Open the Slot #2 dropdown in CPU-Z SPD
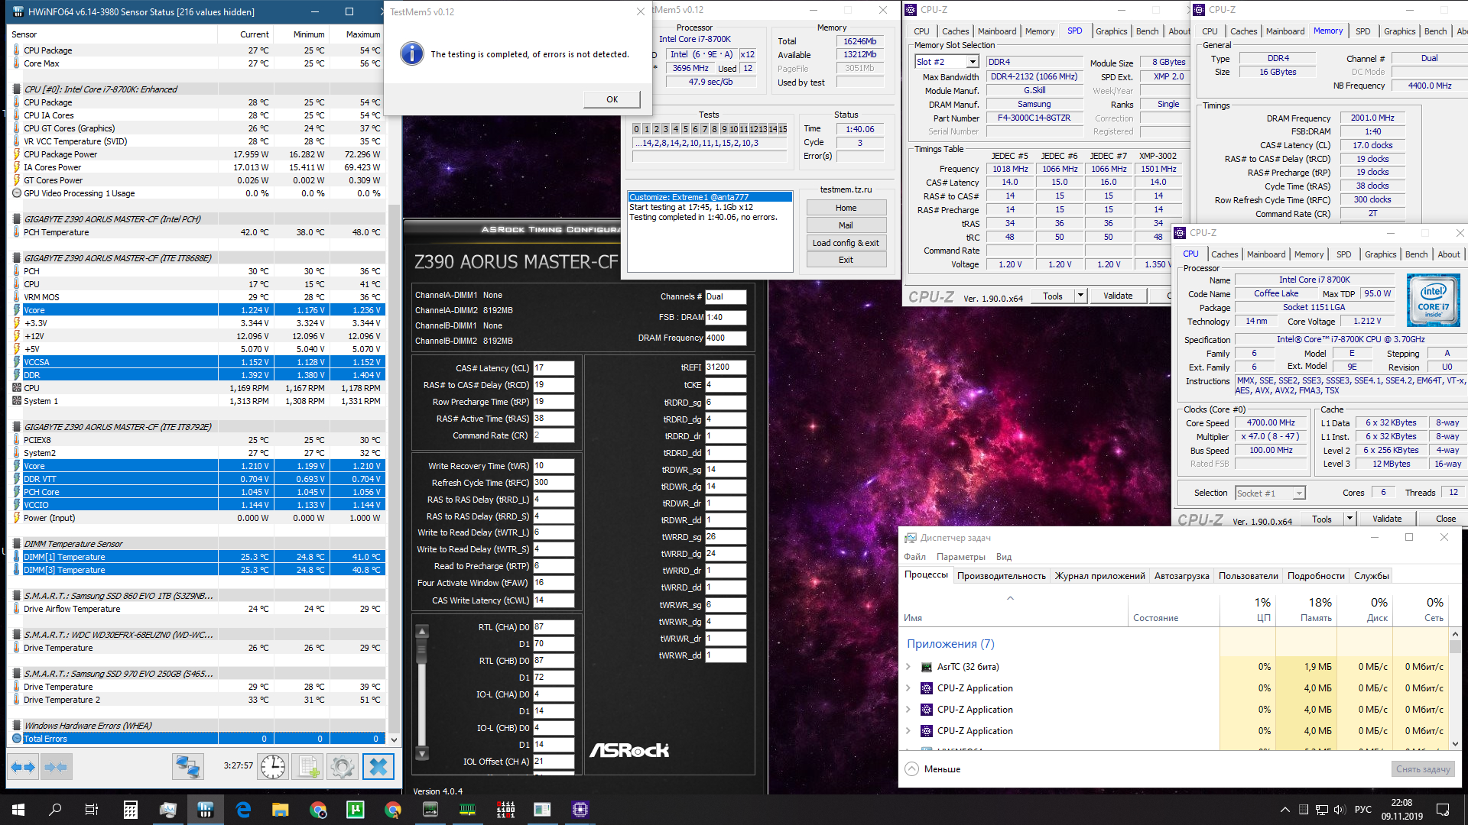The height and width of the screenshot is (825, 1468). point(973,62)
